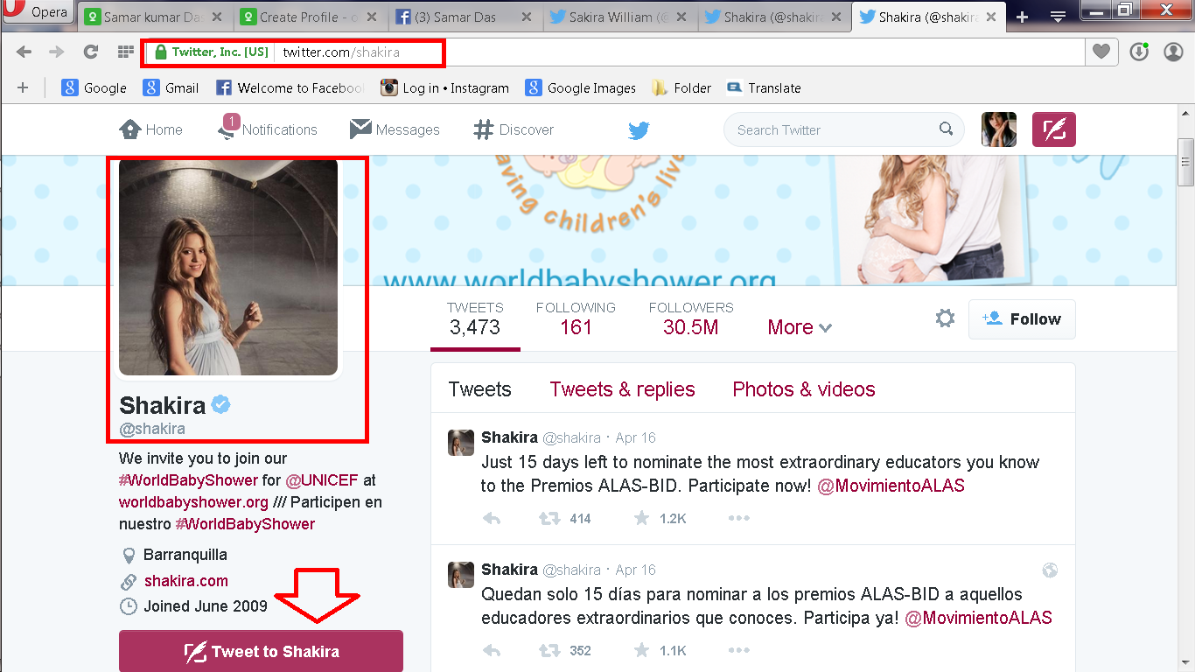1195x672 pixels.
Task: View the FOLLOWING 161 count
Action: tap(576, 318)
